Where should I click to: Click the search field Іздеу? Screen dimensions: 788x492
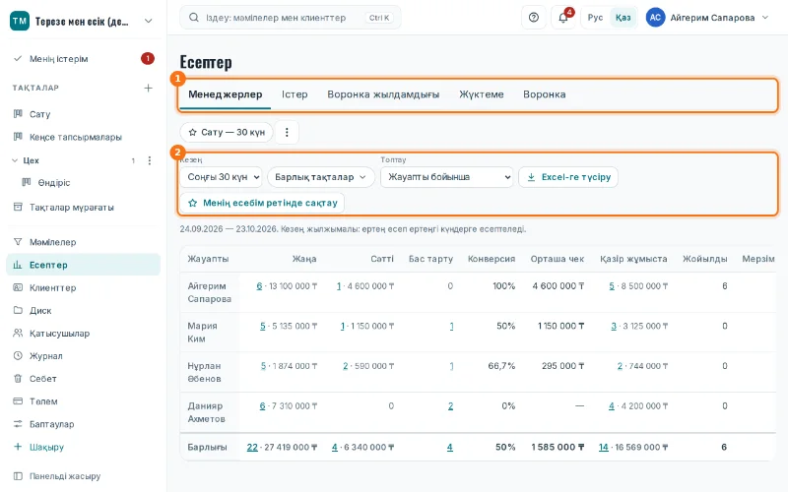pos(291,18)
